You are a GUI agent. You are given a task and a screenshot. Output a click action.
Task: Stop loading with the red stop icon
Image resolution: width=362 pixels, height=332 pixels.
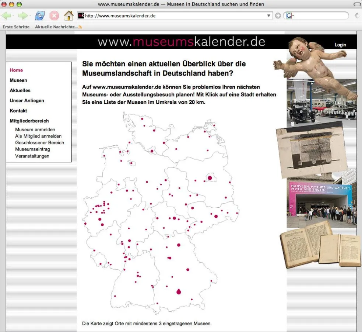coord(55,15)
